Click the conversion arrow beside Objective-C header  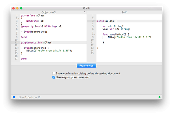84,12
